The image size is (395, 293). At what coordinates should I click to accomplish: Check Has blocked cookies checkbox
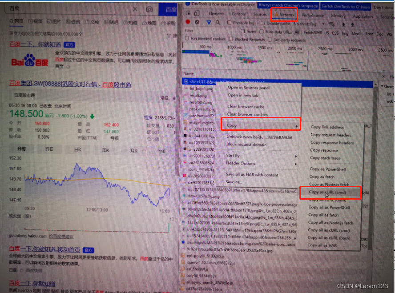pos(187,38)
